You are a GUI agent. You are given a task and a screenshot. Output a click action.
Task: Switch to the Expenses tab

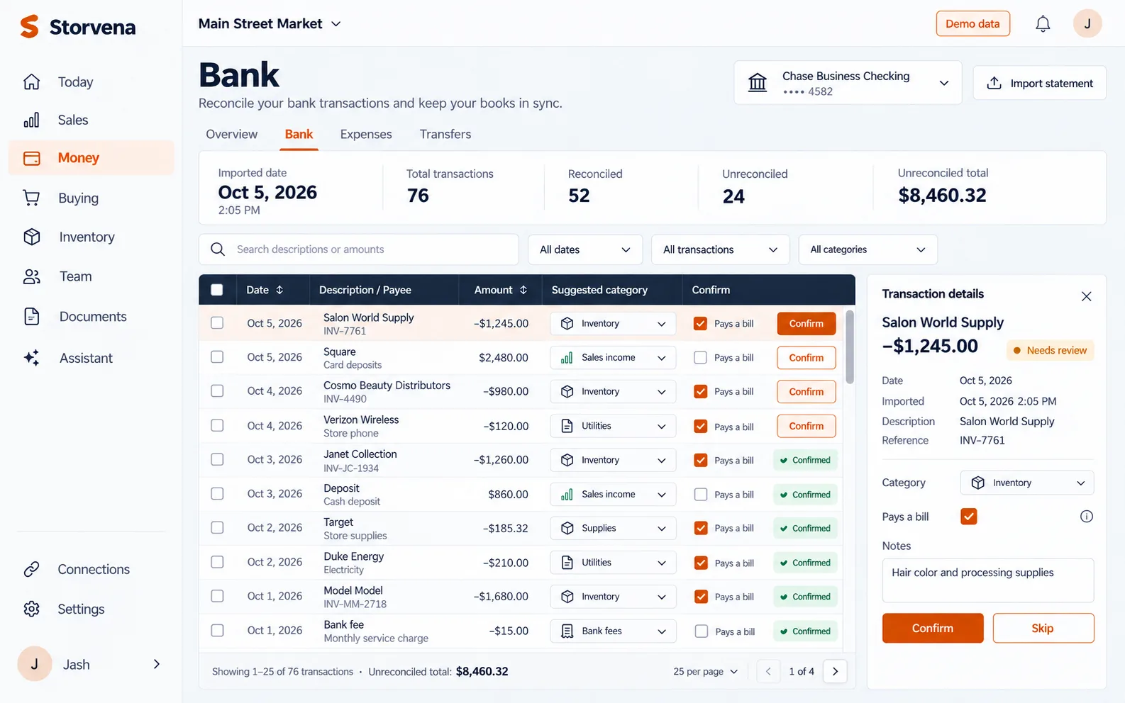coord(366,134)
